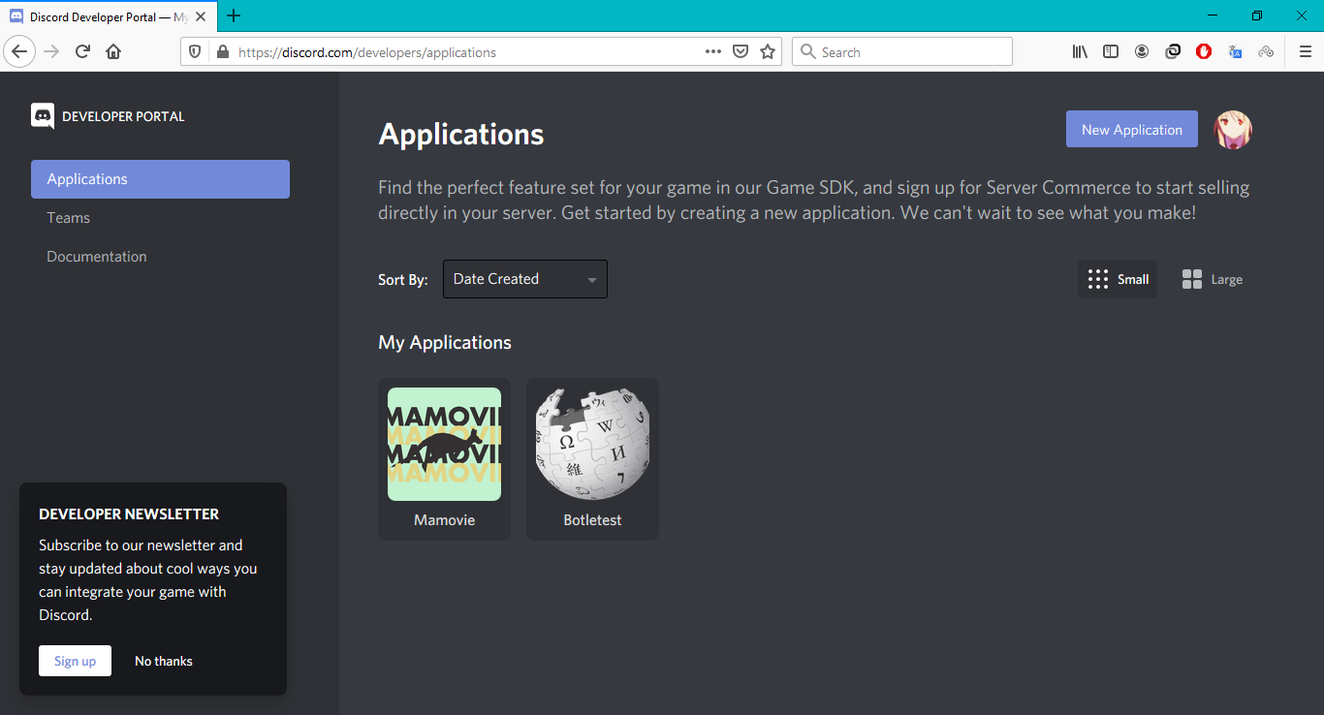This screenshot has height=715, width=1324.
Task: Bookmark this page with the star icon
Action: tap(768, 52)
